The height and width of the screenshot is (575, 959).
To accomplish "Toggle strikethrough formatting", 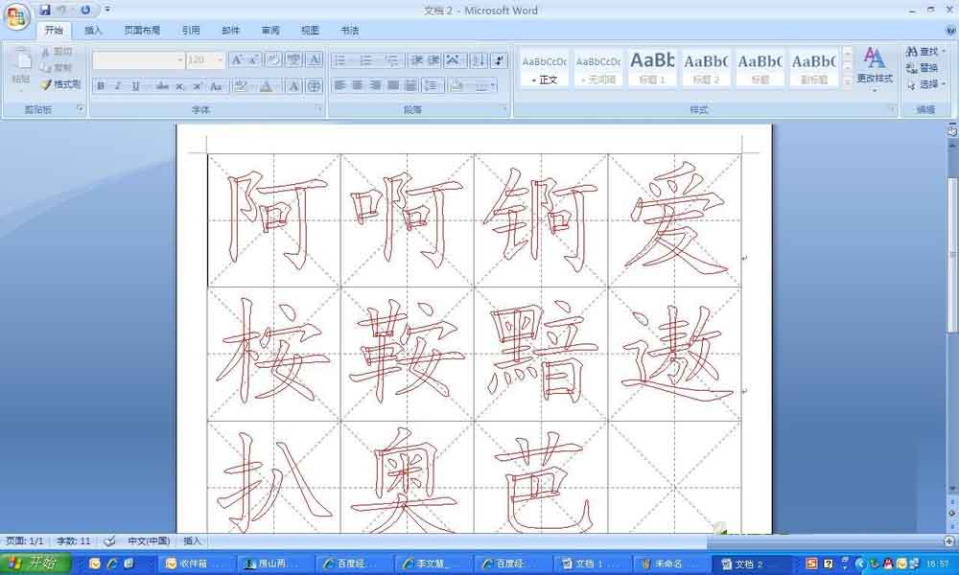I will point(162,86).
